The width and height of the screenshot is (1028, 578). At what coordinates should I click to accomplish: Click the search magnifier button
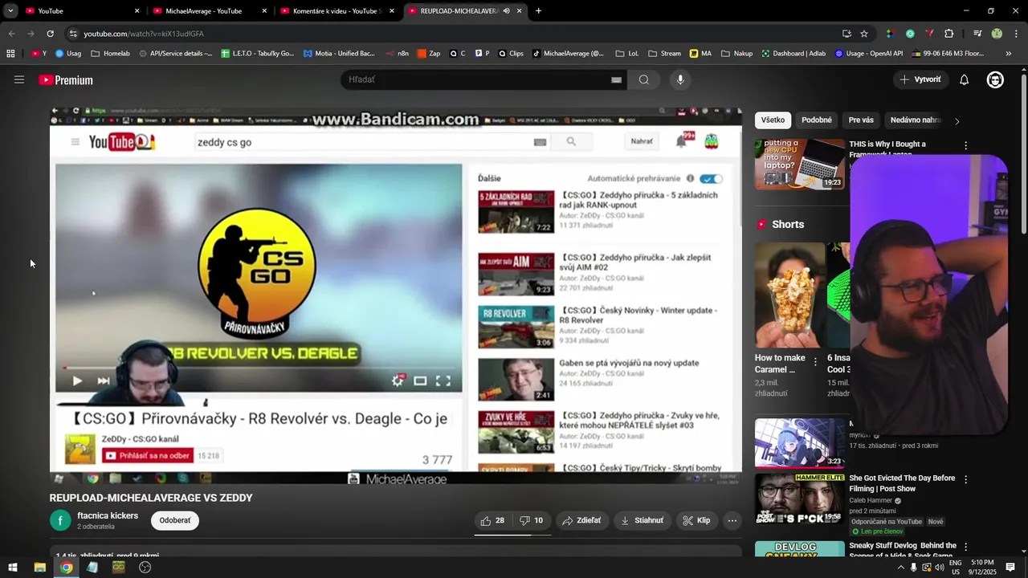coord(644,79)
